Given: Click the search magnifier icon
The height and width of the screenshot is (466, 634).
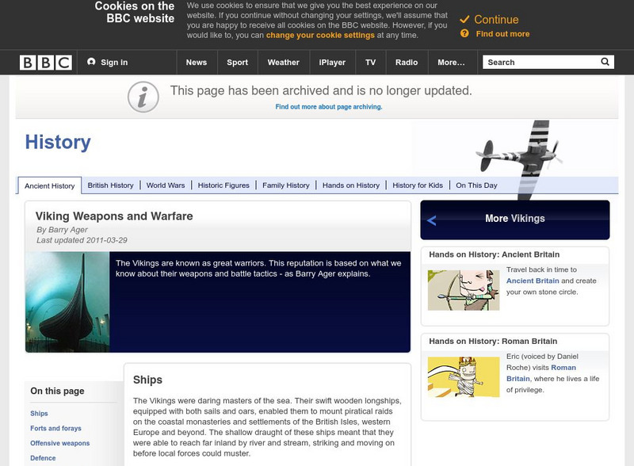Looking at the screenshot, I should pyautogui.click(x=605, y=62).
